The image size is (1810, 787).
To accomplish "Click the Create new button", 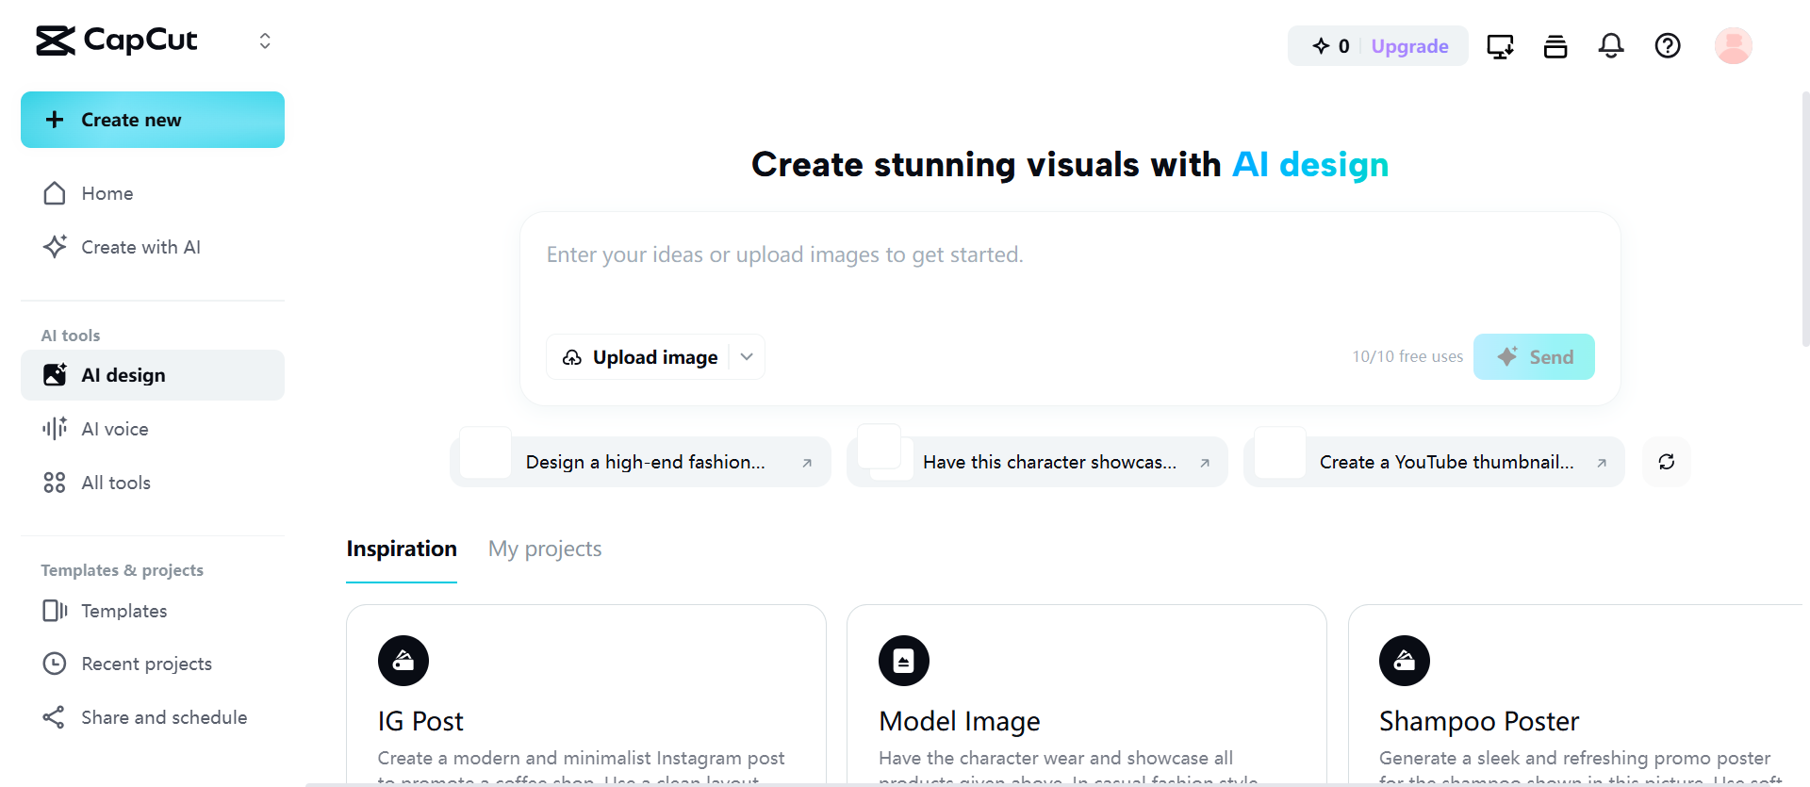I will (x=153, y=120).
